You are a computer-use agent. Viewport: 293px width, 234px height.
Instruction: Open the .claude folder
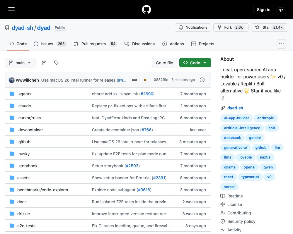(x=24, y=106)
